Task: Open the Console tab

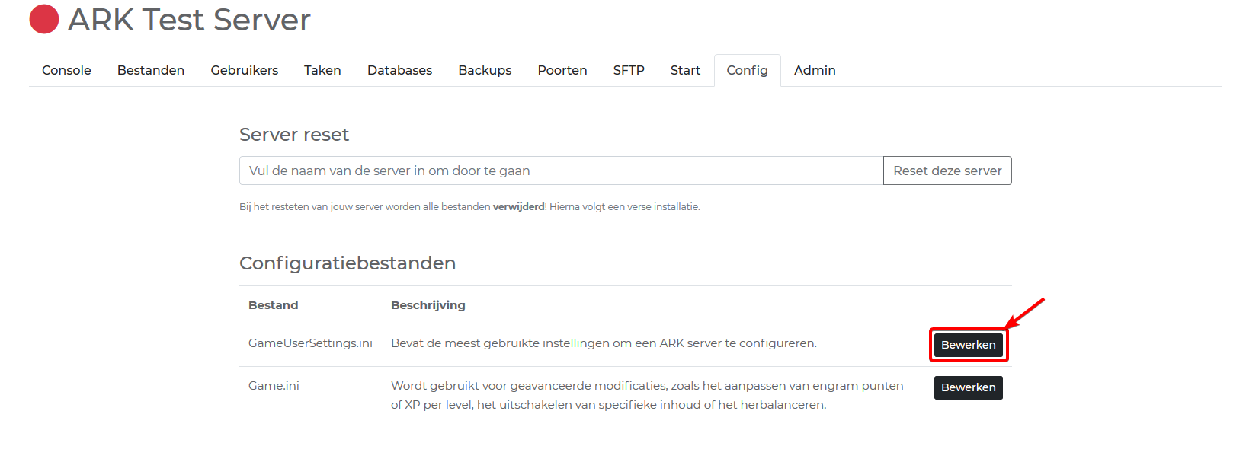Action: [66, 70]
